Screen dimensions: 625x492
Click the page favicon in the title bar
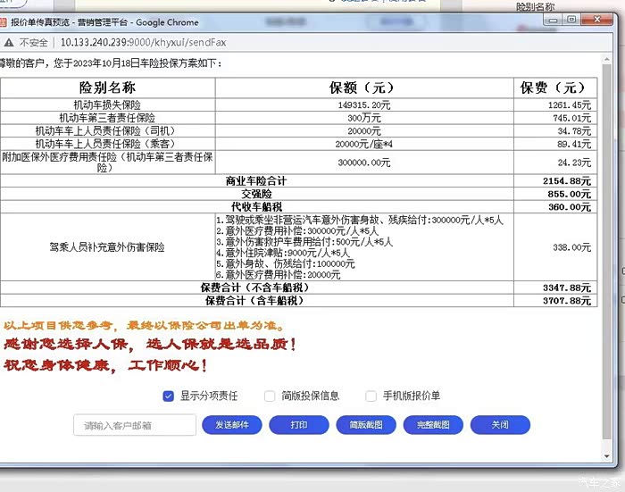coord(5,22)
